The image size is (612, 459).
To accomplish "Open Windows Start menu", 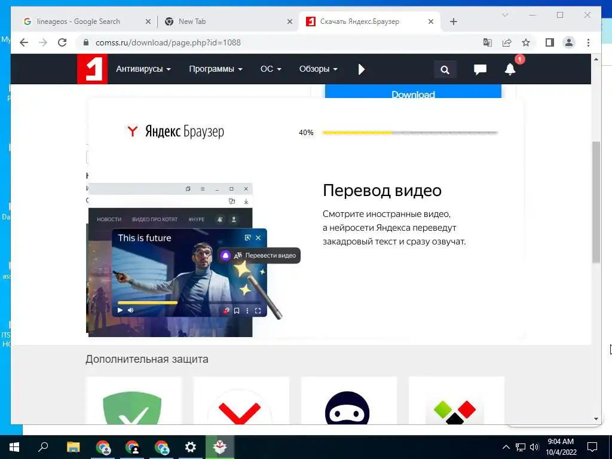I will 14,447.
